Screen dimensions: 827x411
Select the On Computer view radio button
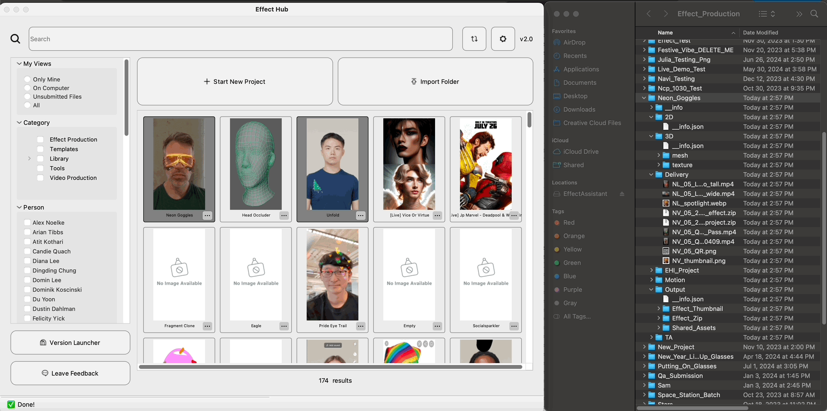tap(27, 88)
